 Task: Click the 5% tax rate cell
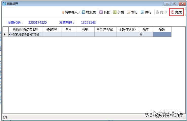[146, 34]
